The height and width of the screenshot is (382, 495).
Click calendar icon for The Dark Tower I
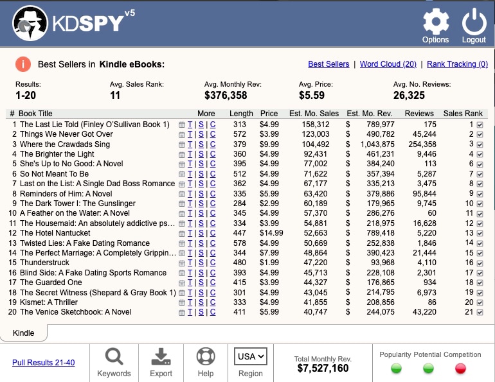[x=182, y=204]
